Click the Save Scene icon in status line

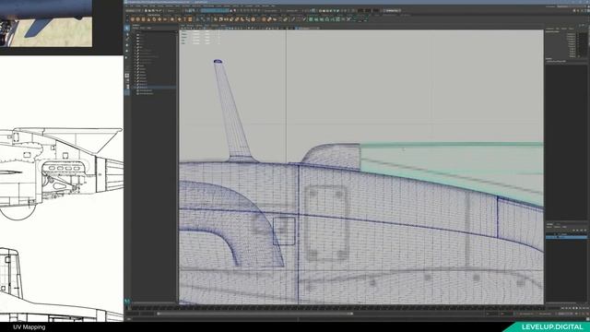click(154, 10)
